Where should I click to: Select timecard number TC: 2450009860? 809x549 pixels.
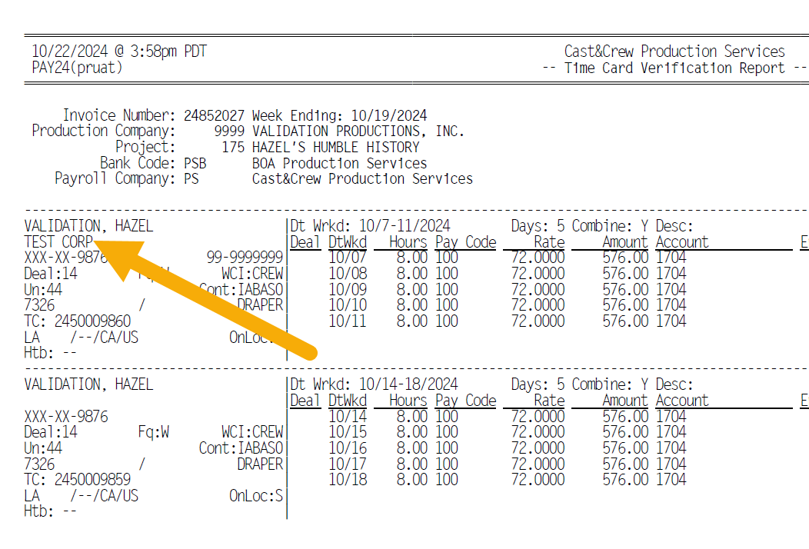click(78, 321)
